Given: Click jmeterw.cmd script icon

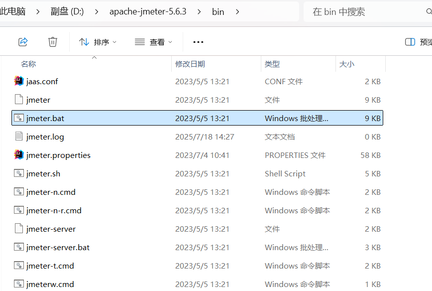Looking at the screenshot, I should tap(19, 284).
